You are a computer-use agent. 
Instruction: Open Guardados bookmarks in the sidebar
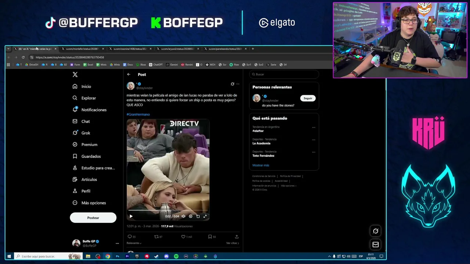(86, 156)
